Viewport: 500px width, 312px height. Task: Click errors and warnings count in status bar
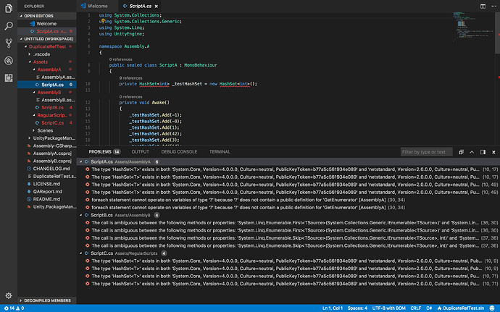[12, 308]
